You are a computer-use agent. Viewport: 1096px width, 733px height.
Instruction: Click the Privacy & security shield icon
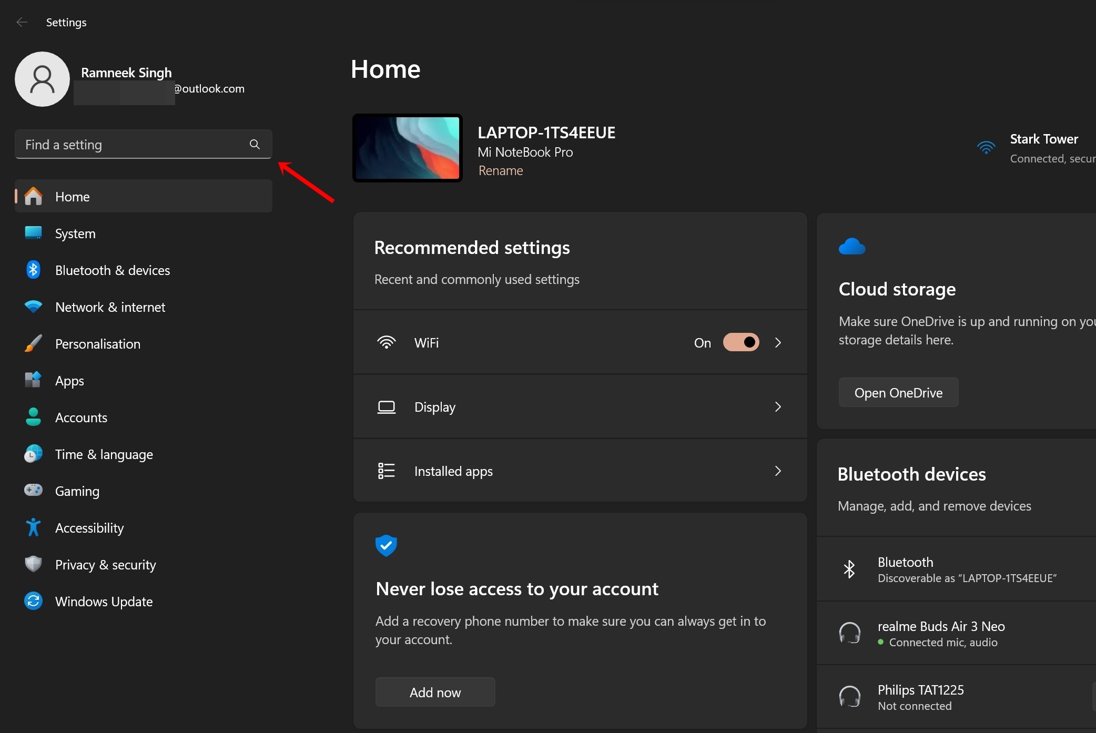[x=34, y=564]
